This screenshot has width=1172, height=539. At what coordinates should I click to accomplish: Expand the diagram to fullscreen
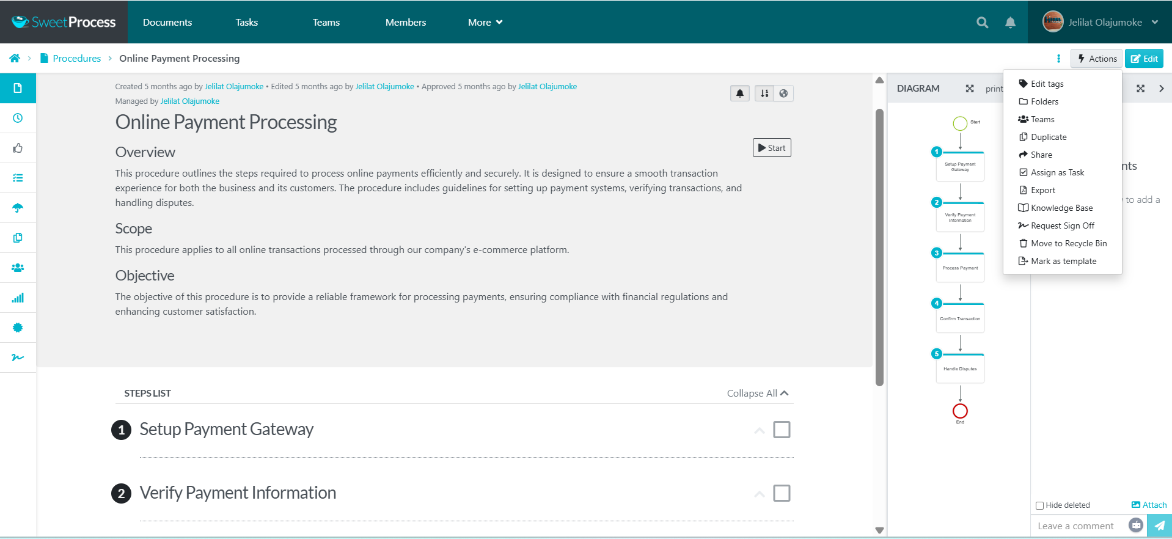tap(970, 89)
